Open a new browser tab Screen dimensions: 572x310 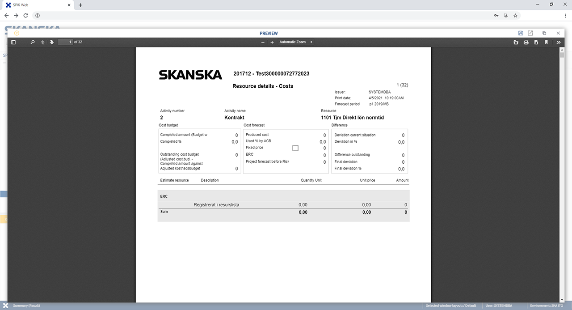tap(80, 5)
